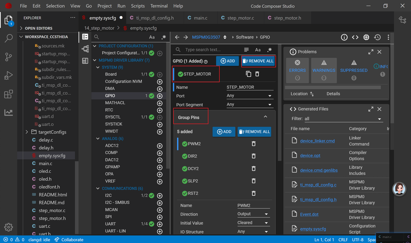Viewport: 411px width, 243px height.
Task: Open the Port Segment dropdown
Action: pos(249,104)
